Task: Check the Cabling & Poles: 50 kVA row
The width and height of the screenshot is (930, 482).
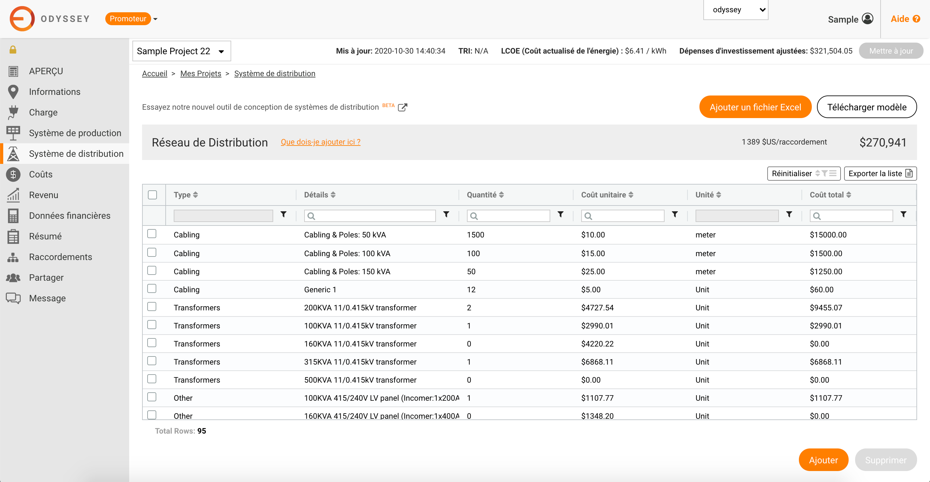Action: click(x=152, y=234)
